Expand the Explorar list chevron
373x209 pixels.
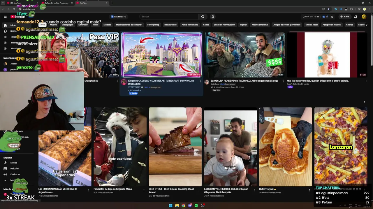5,180
